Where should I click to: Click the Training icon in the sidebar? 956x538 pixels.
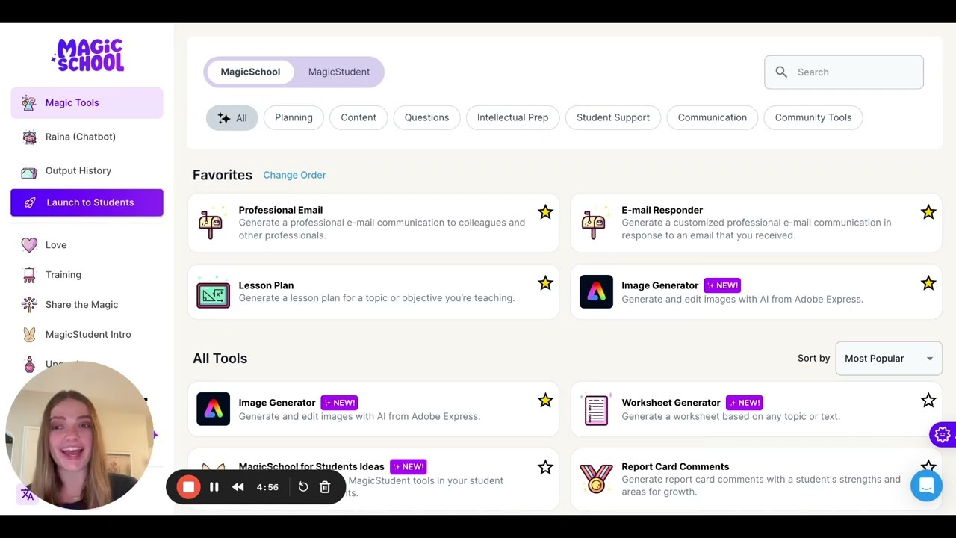29,275
